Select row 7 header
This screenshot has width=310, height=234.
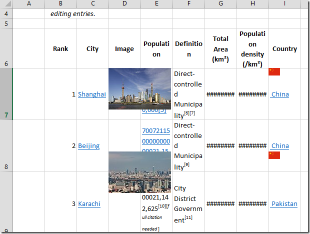(6, 94)
